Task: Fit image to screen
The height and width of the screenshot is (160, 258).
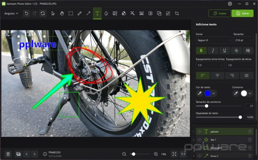Action: pyautogui.click(x=174, y=154)
